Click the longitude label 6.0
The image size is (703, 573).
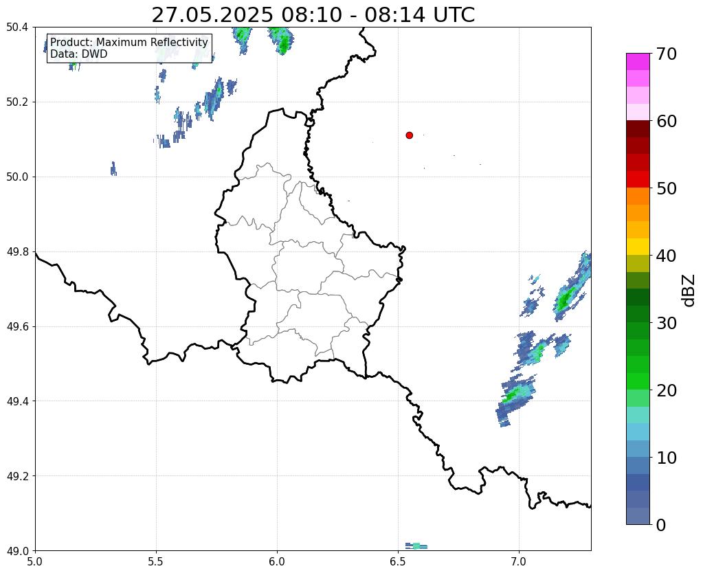click(277, 562)
